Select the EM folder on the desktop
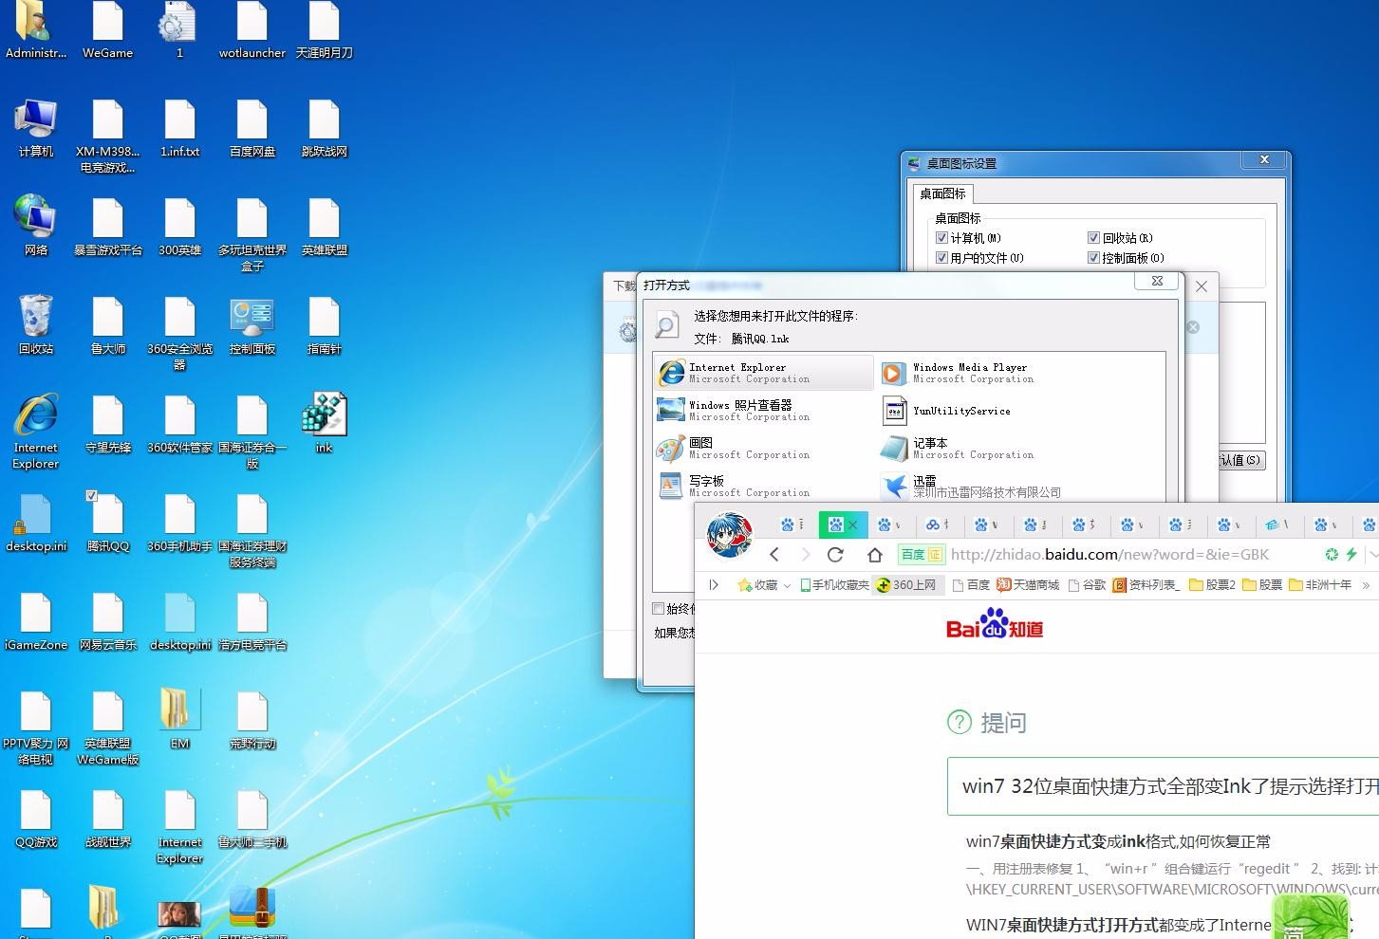 tap(180, 719)
